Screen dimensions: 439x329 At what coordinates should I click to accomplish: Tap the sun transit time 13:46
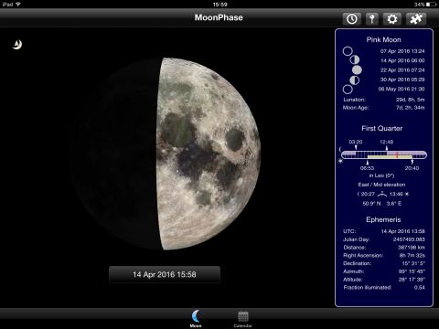point(396,194)
